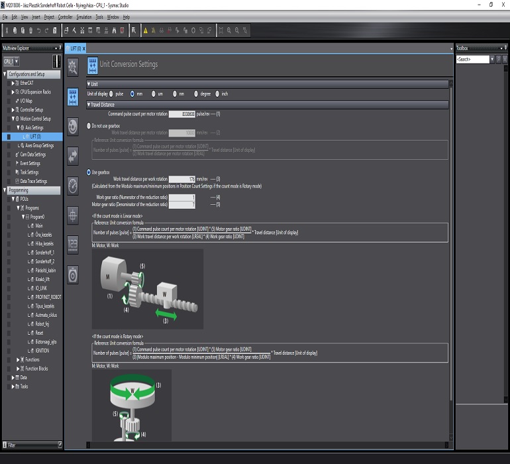The width and height of the screenshot is (510, 464).
Task: Collapse the Unit section header
Action: (x=89, y=84)
